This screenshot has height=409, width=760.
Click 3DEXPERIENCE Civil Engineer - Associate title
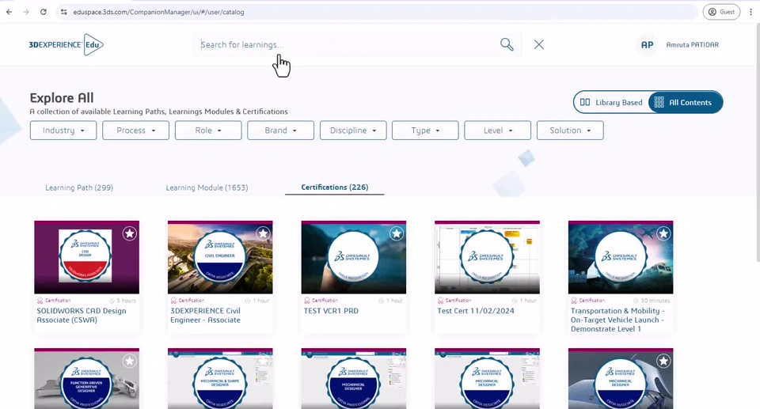(206, 316)
